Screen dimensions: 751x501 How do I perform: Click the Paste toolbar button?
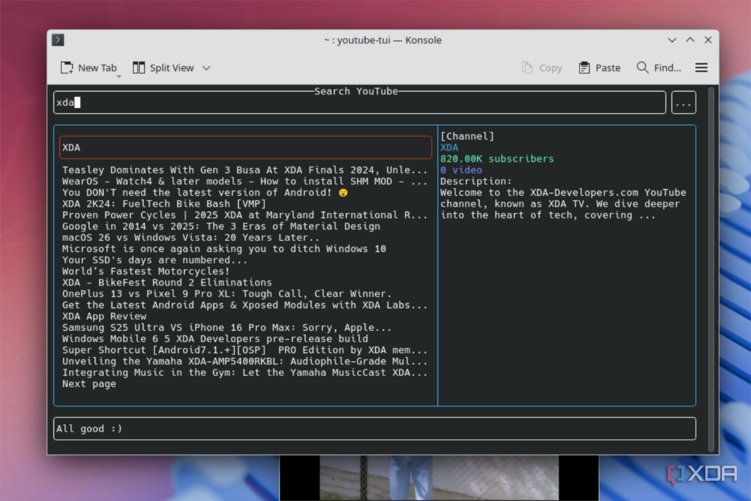click(x=599, y=68)
